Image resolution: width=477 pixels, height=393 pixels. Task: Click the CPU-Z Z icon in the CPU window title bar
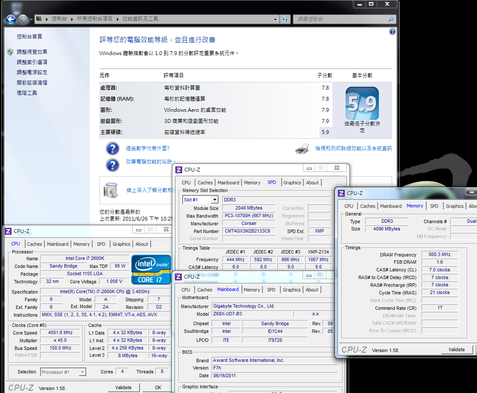tap(8, 231)
